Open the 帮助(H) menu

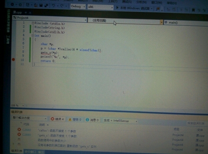[x=171, y=3]
